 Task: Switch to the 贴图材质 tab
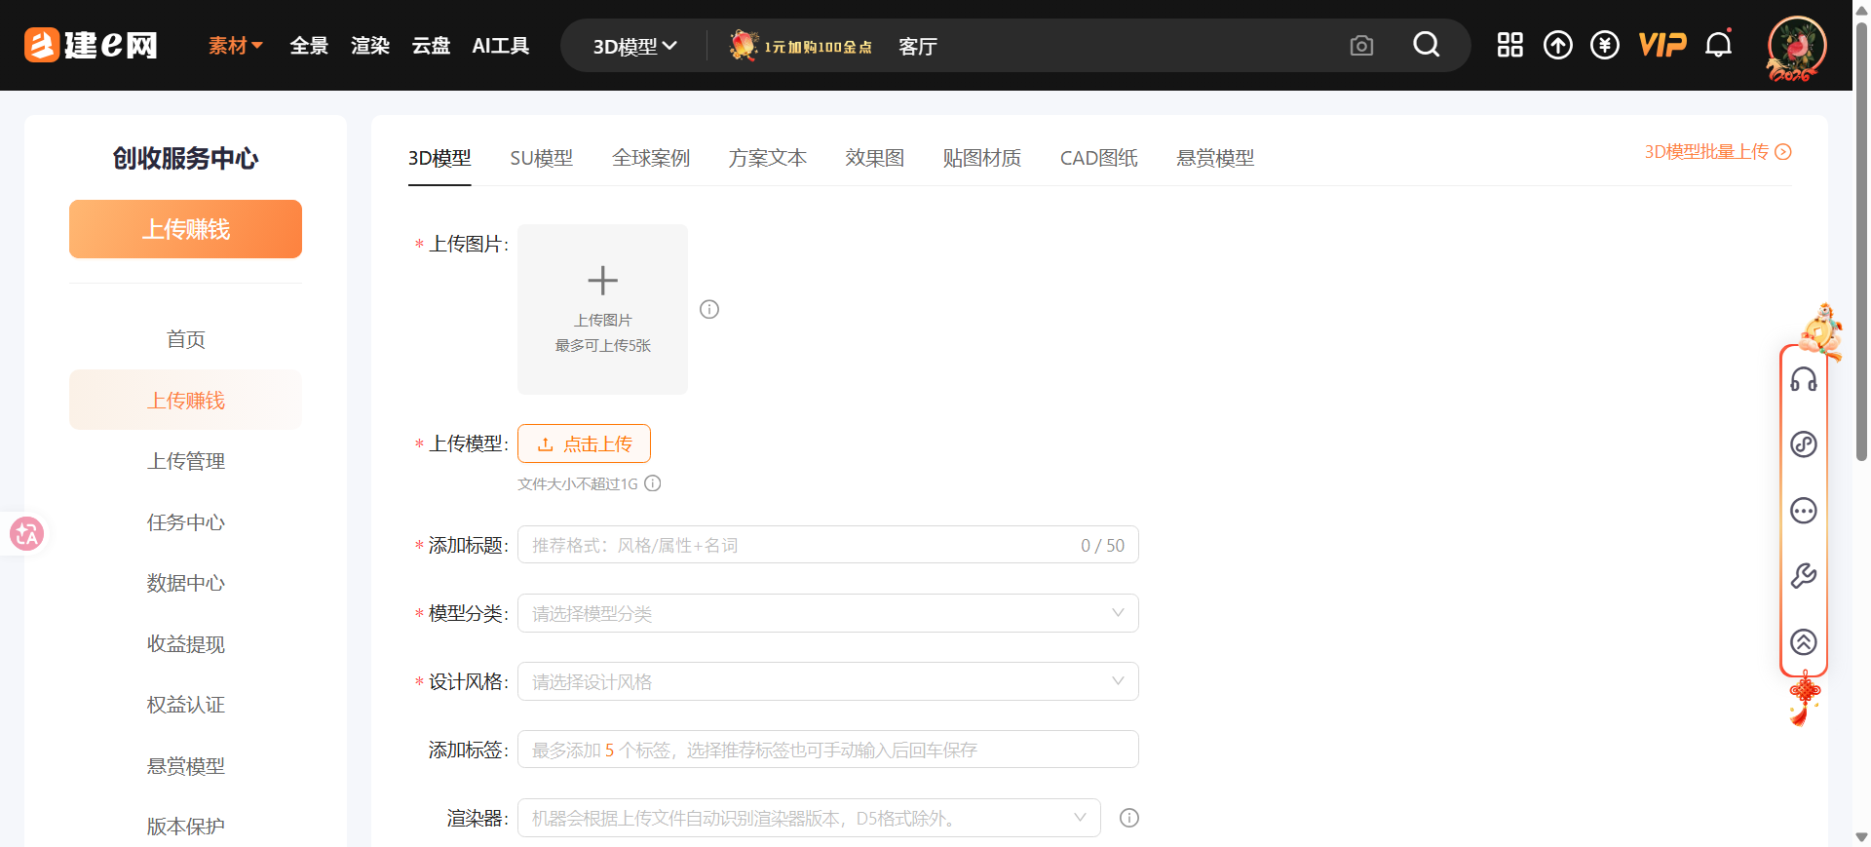point(981,158)
